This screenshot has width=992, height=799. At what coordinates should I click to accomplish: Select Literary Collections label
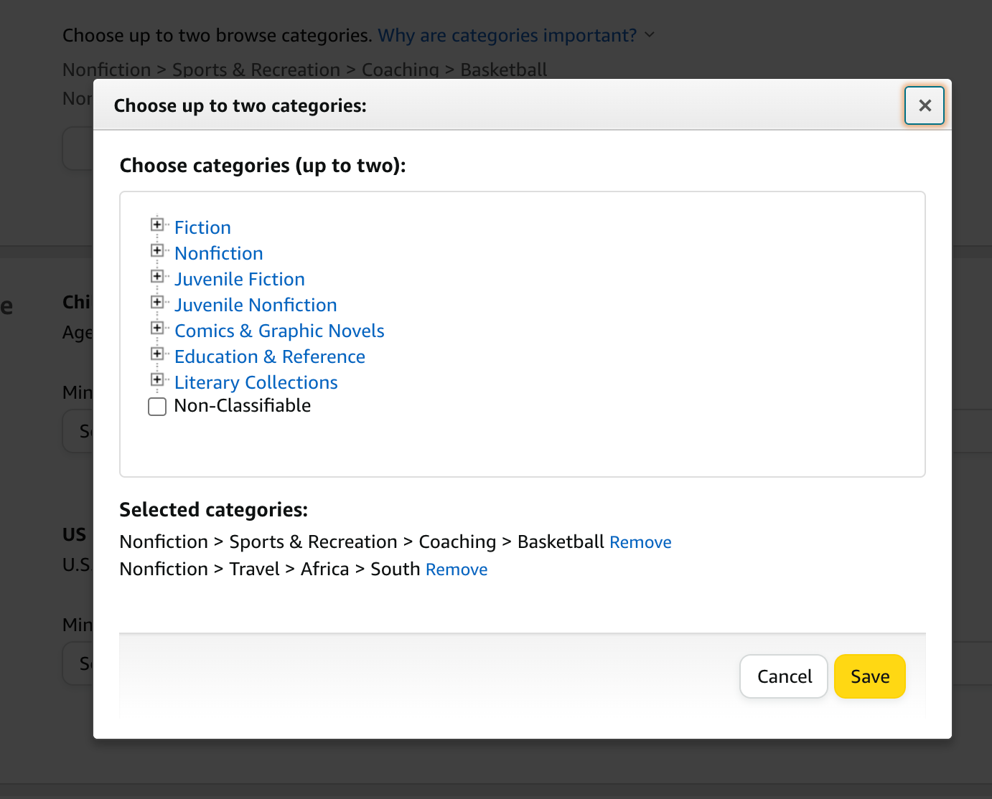coord(256,382)
